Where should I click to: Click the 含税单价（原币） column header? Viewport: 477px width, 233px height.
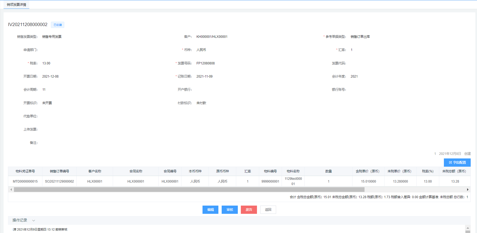368,171
